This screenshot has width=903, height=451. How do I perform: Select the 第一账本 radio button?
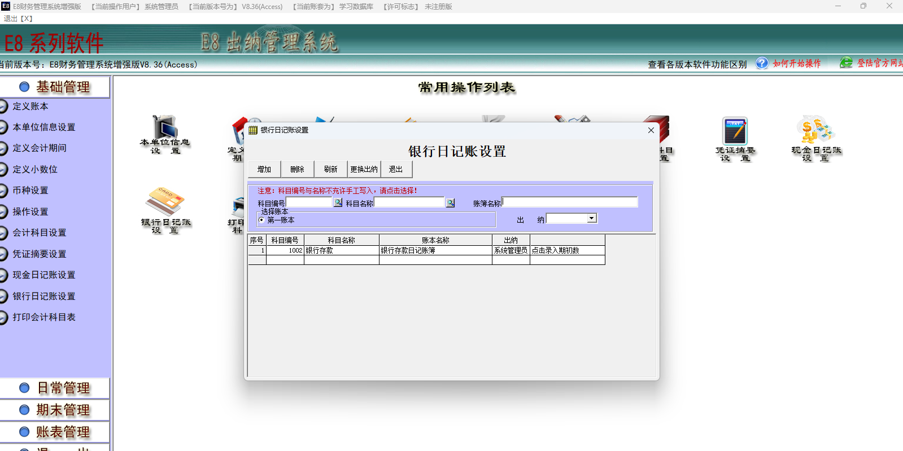tap(261, 220)
